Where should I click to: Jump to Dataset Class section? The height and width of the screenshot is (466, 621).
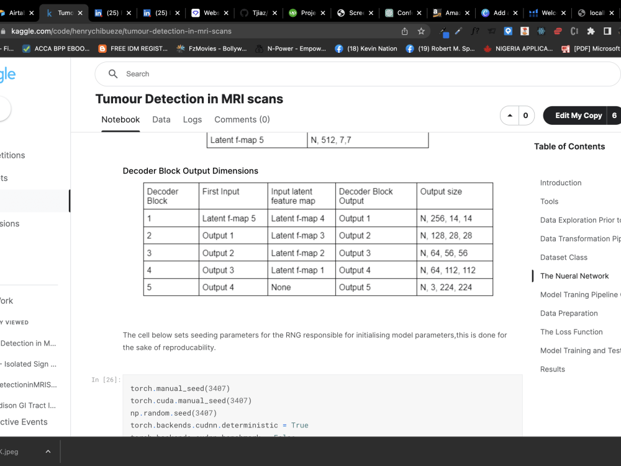(564, 258)
